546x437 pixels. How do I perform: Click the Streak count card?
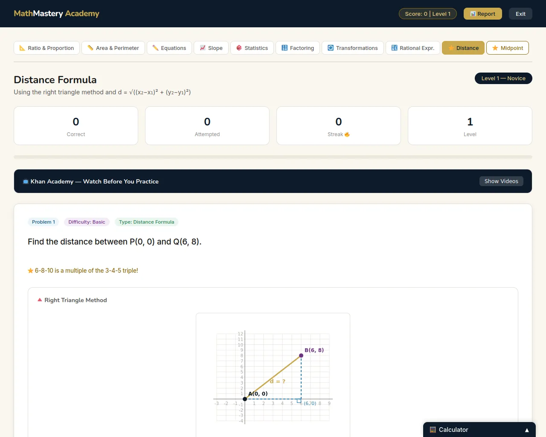point(339,126)
